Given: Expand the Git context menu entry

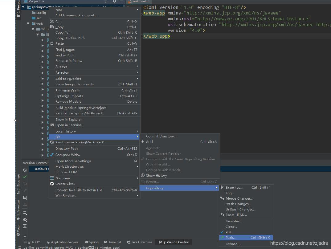Looking at the screenshot, I should pos(95,137).
